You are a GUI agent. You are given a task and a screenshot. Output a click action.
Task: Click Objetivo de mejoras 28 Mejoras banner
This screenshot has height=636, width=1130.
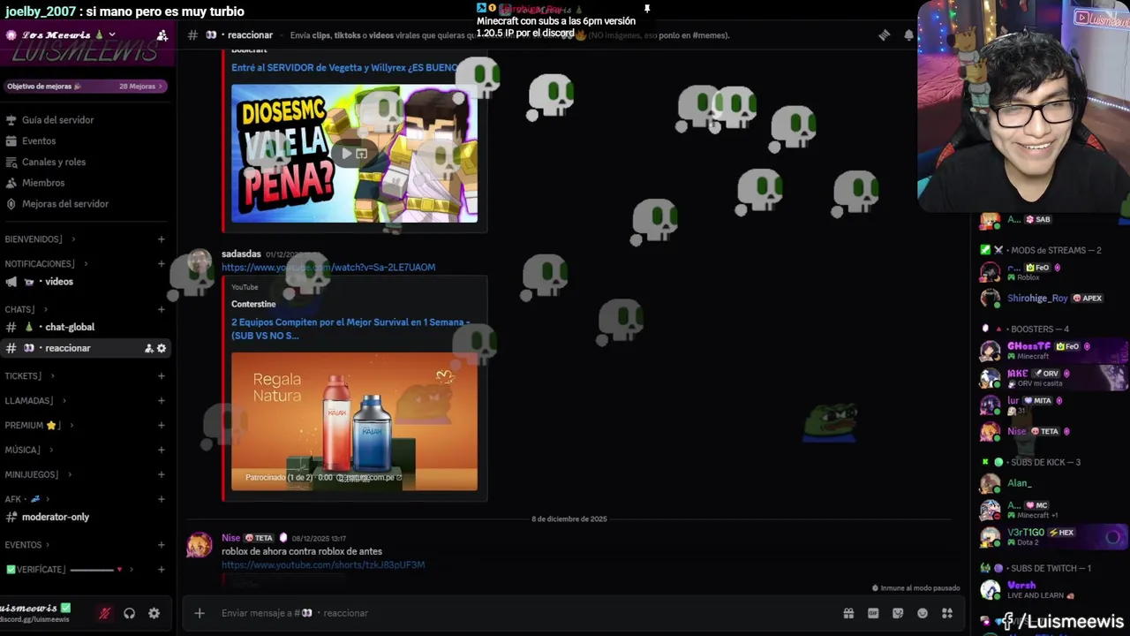pyautogui.click(x=85, y=87)
